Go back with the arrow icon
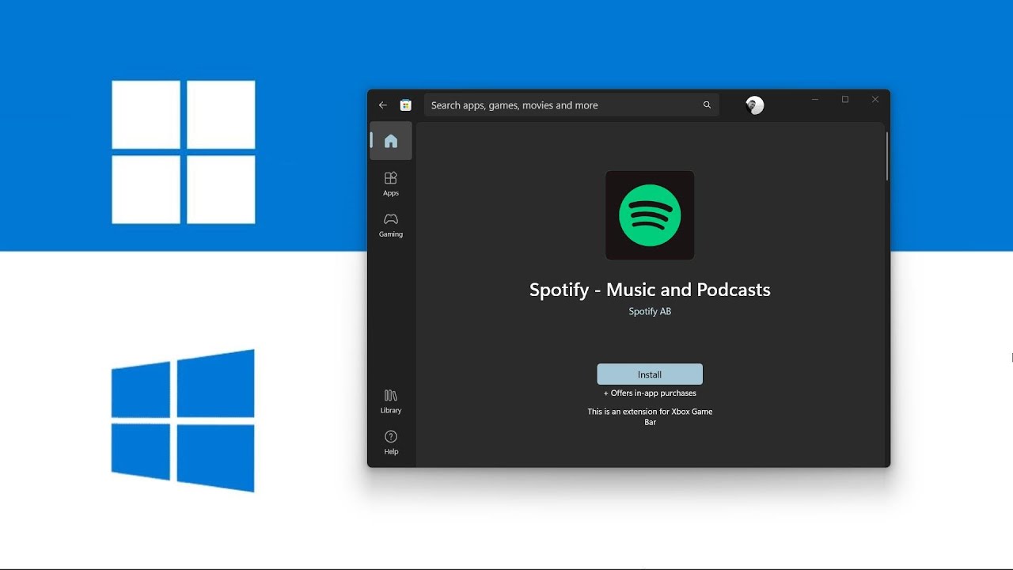The width and height of the screenshot is (1013, 570). (x=383, y=105)
